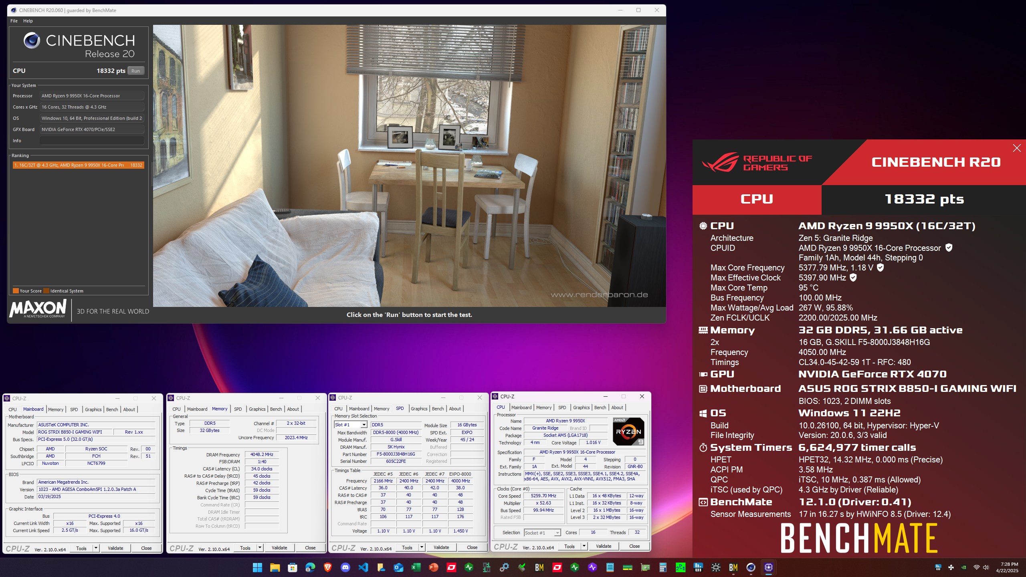
Task: Click the volume speaker tray icon
Action: [986, 567]
